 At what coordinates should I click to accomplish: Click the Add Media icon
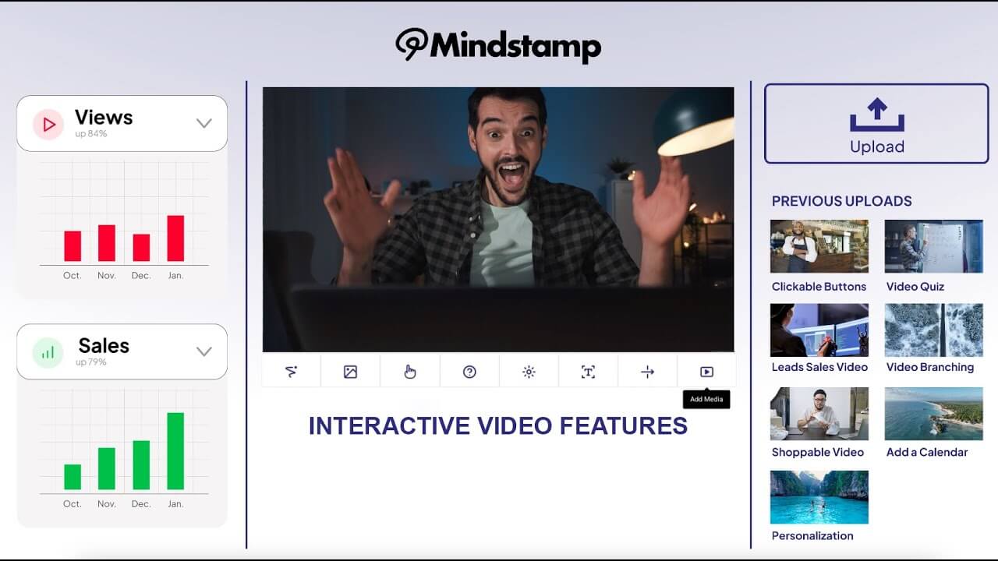(706, 372)
